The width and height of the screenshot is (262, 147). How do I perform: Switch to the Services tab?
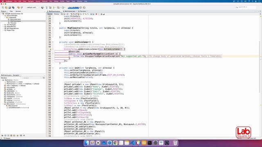pos(18,11)
